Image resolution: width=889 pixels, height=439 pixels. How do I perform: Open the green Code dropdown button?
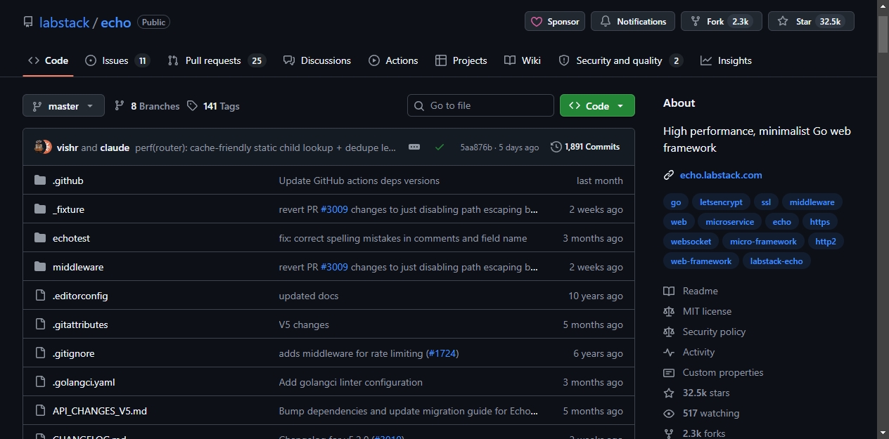pyautogui.click(x=597, y=105)
